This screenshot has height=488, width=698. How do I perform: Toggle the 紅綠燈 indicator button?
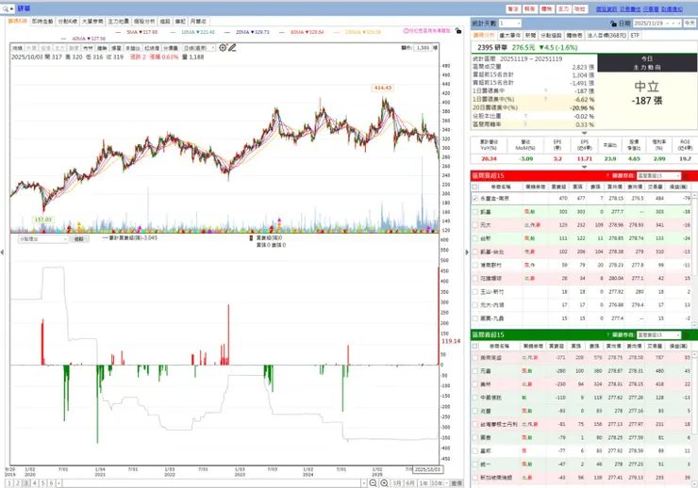tap(152, 48)
